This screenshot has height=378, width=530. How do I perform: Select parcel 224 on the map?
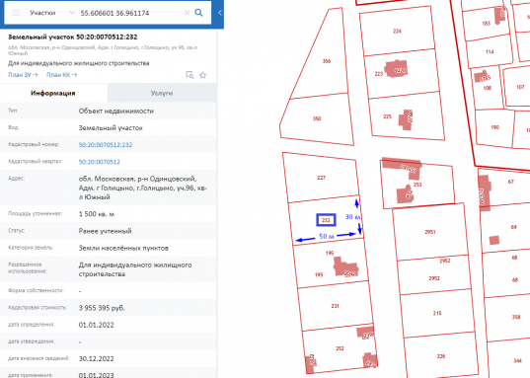coord(397,31)
